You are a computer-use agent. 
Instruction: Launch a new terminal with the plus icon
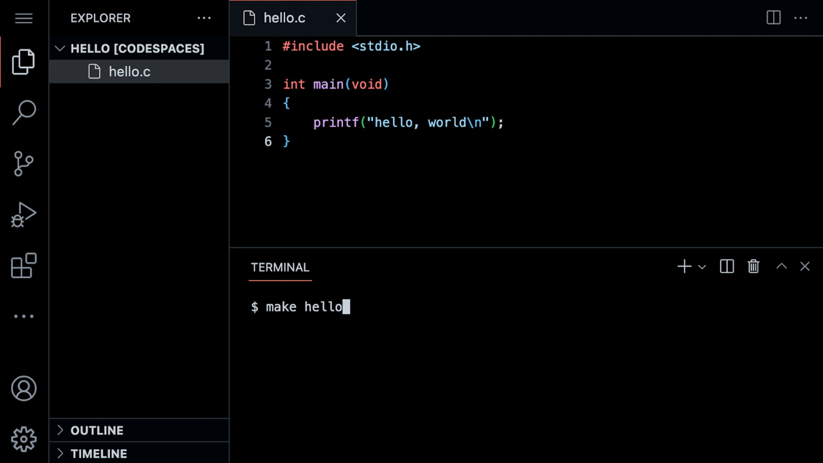click(x=684, y=267)
